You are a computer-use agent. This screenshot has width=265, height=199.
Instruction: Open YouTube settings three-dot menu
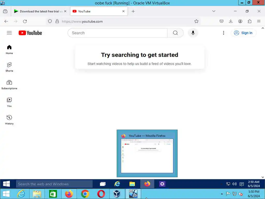(x=223, y=33)
